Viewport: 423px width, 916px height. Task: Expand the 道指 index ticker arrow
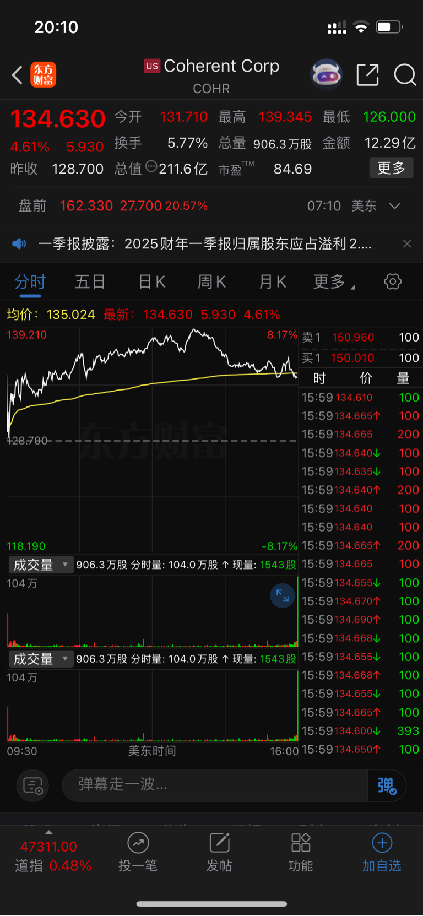[x=48, y=832]
